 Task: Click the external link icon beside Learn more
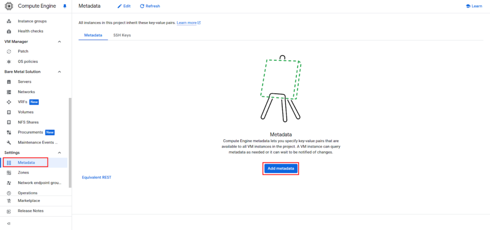coord(199,23)
